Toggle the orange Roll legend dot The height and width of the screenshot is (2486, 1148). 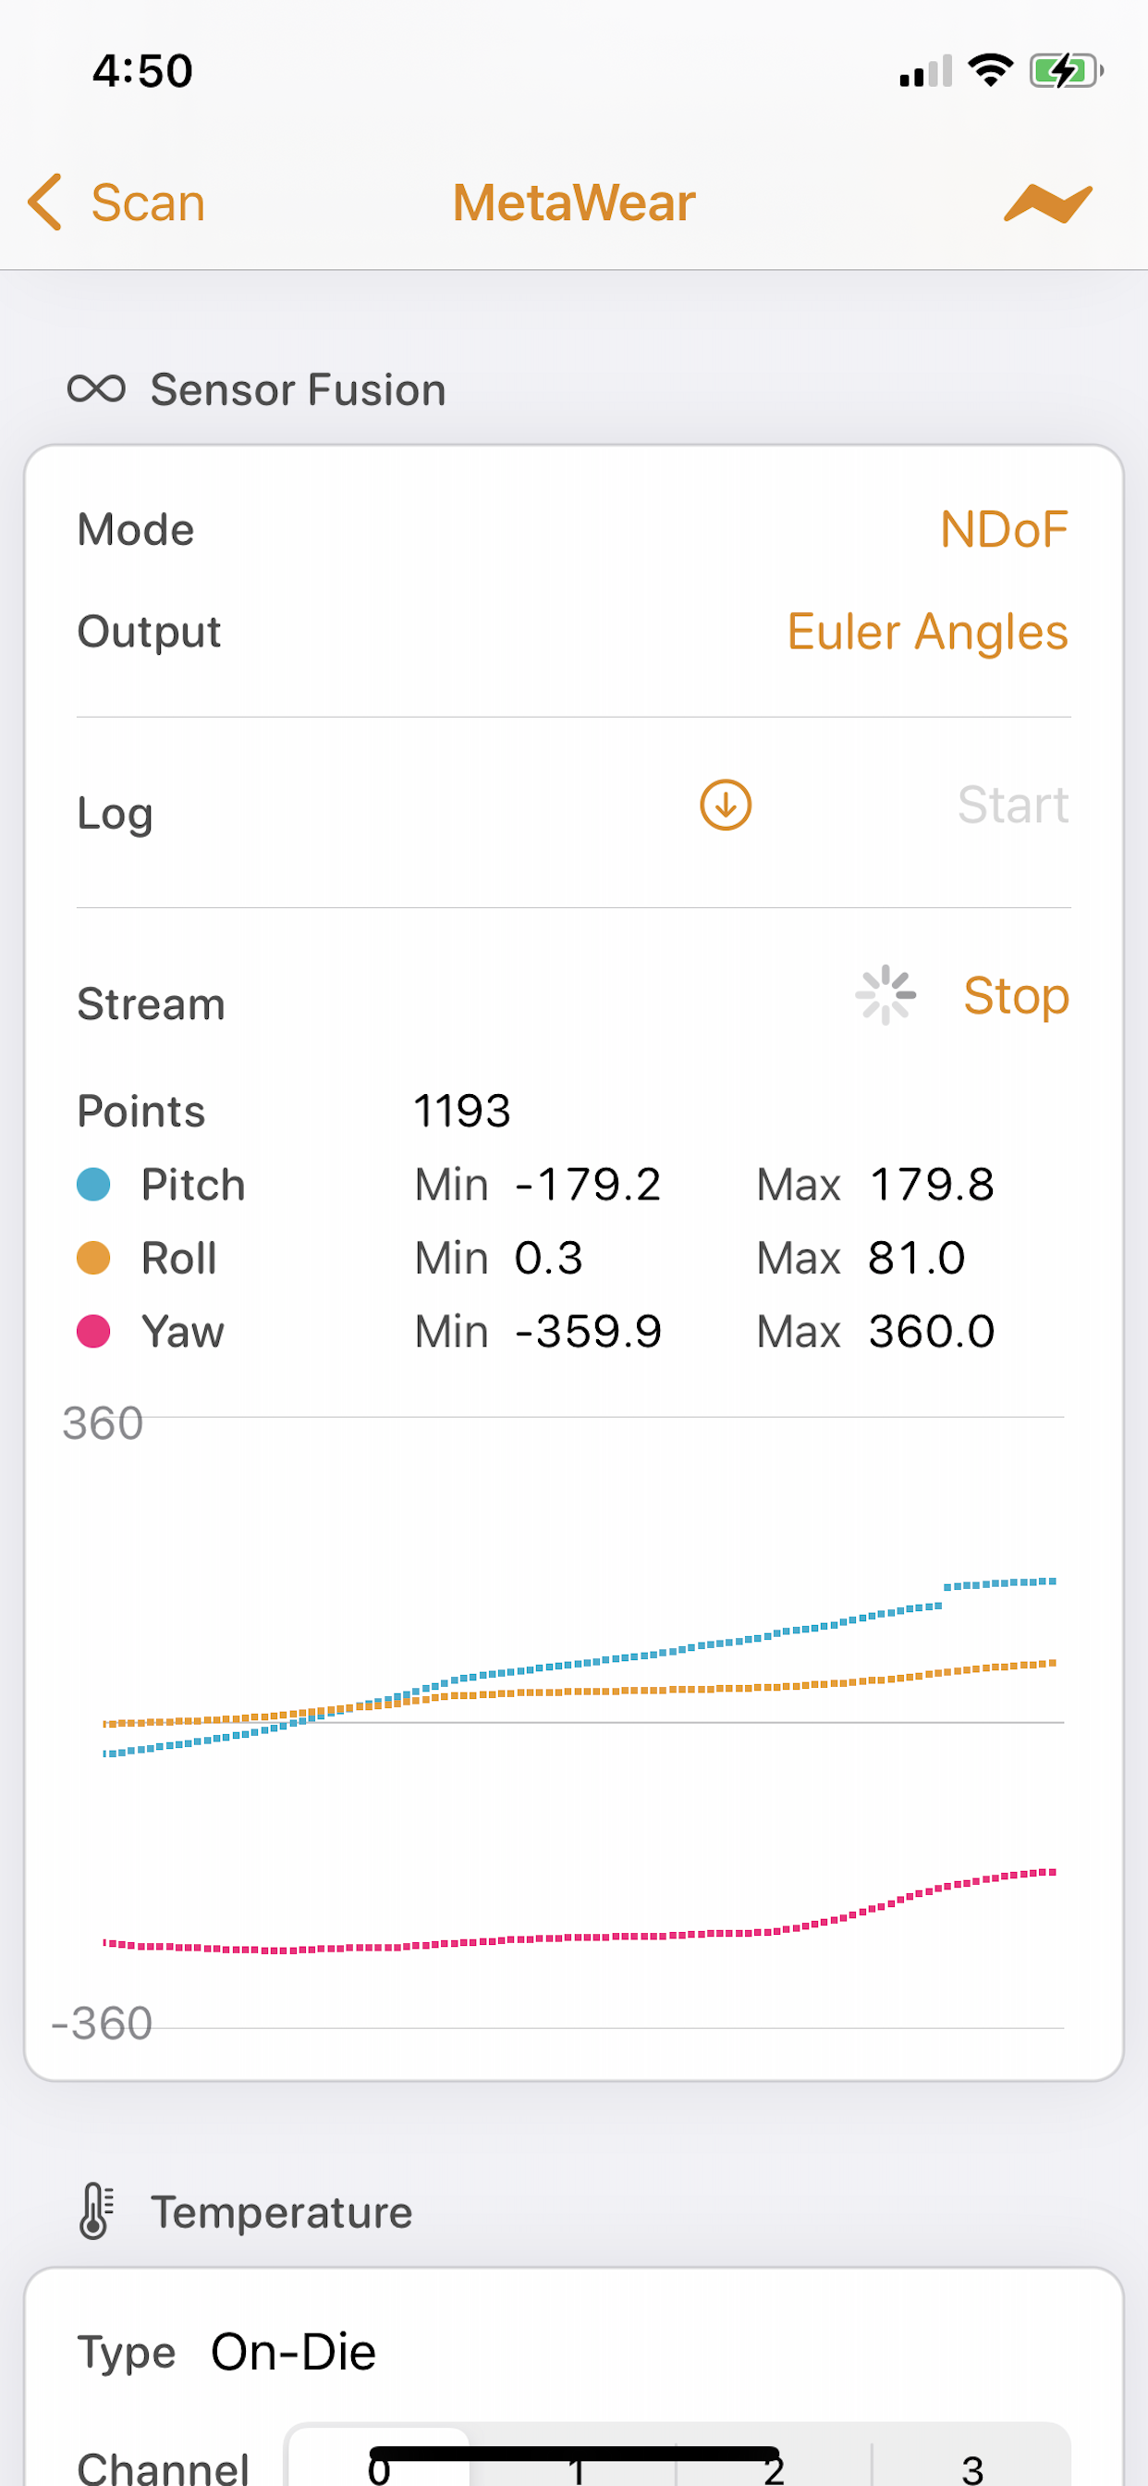(x=93, y=1258)
